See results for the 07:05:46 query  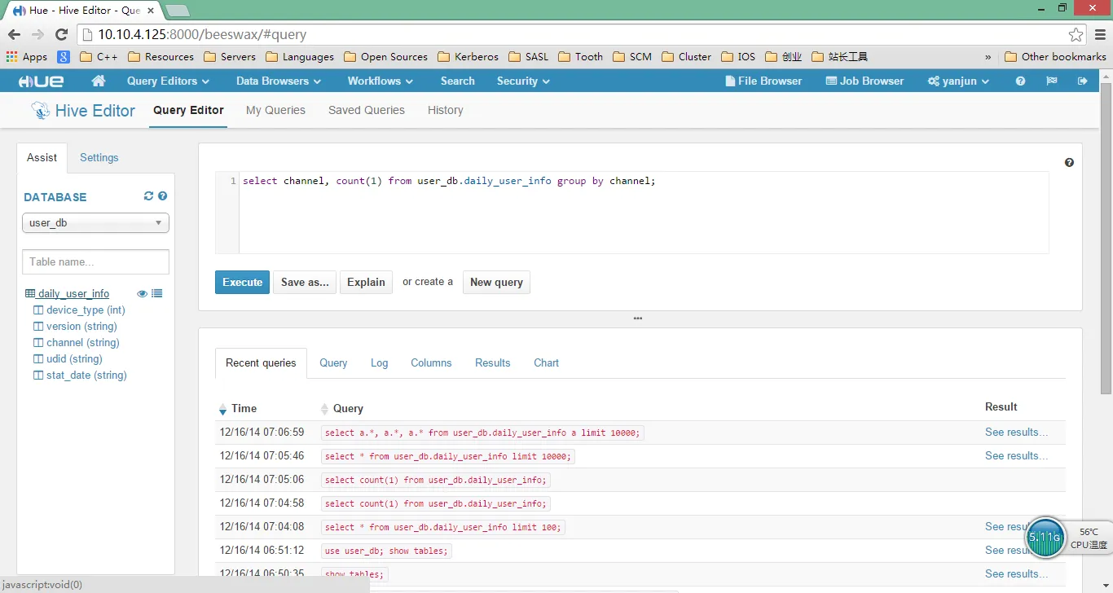[x=1017, y=456]
